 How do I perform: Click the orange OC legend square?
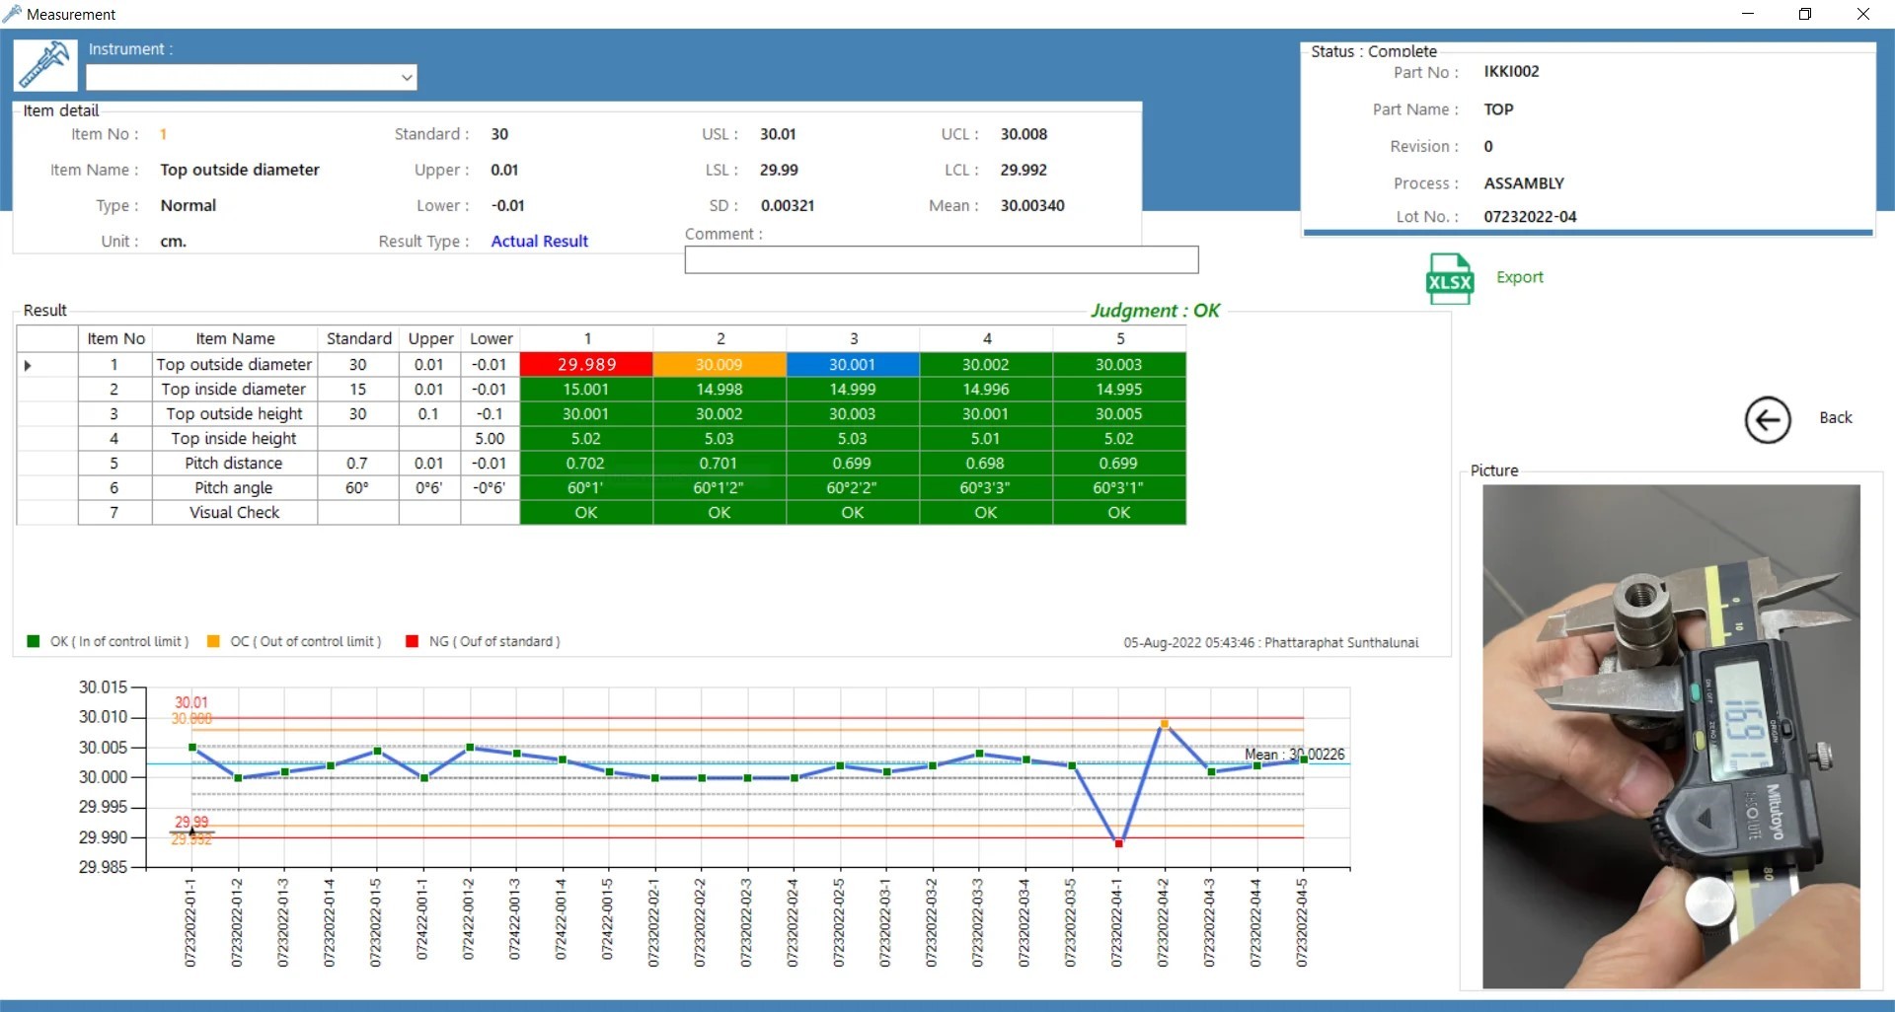213,642
